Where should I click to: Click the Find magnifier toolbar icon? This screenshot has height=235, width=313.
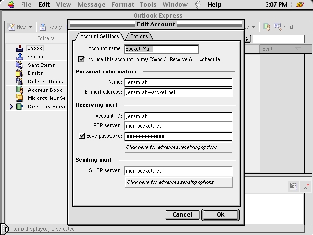pyautogui.click(x=278, y=26)
